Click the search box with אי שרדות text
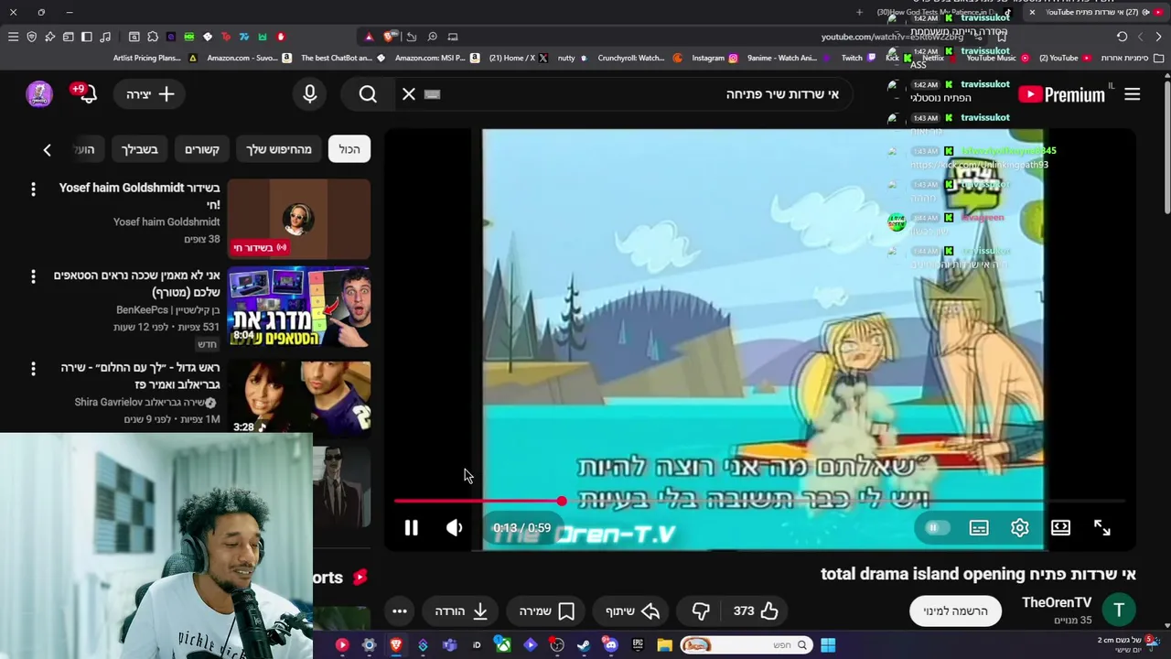This screenshot has height=659, width=1171. pos(640,94)
